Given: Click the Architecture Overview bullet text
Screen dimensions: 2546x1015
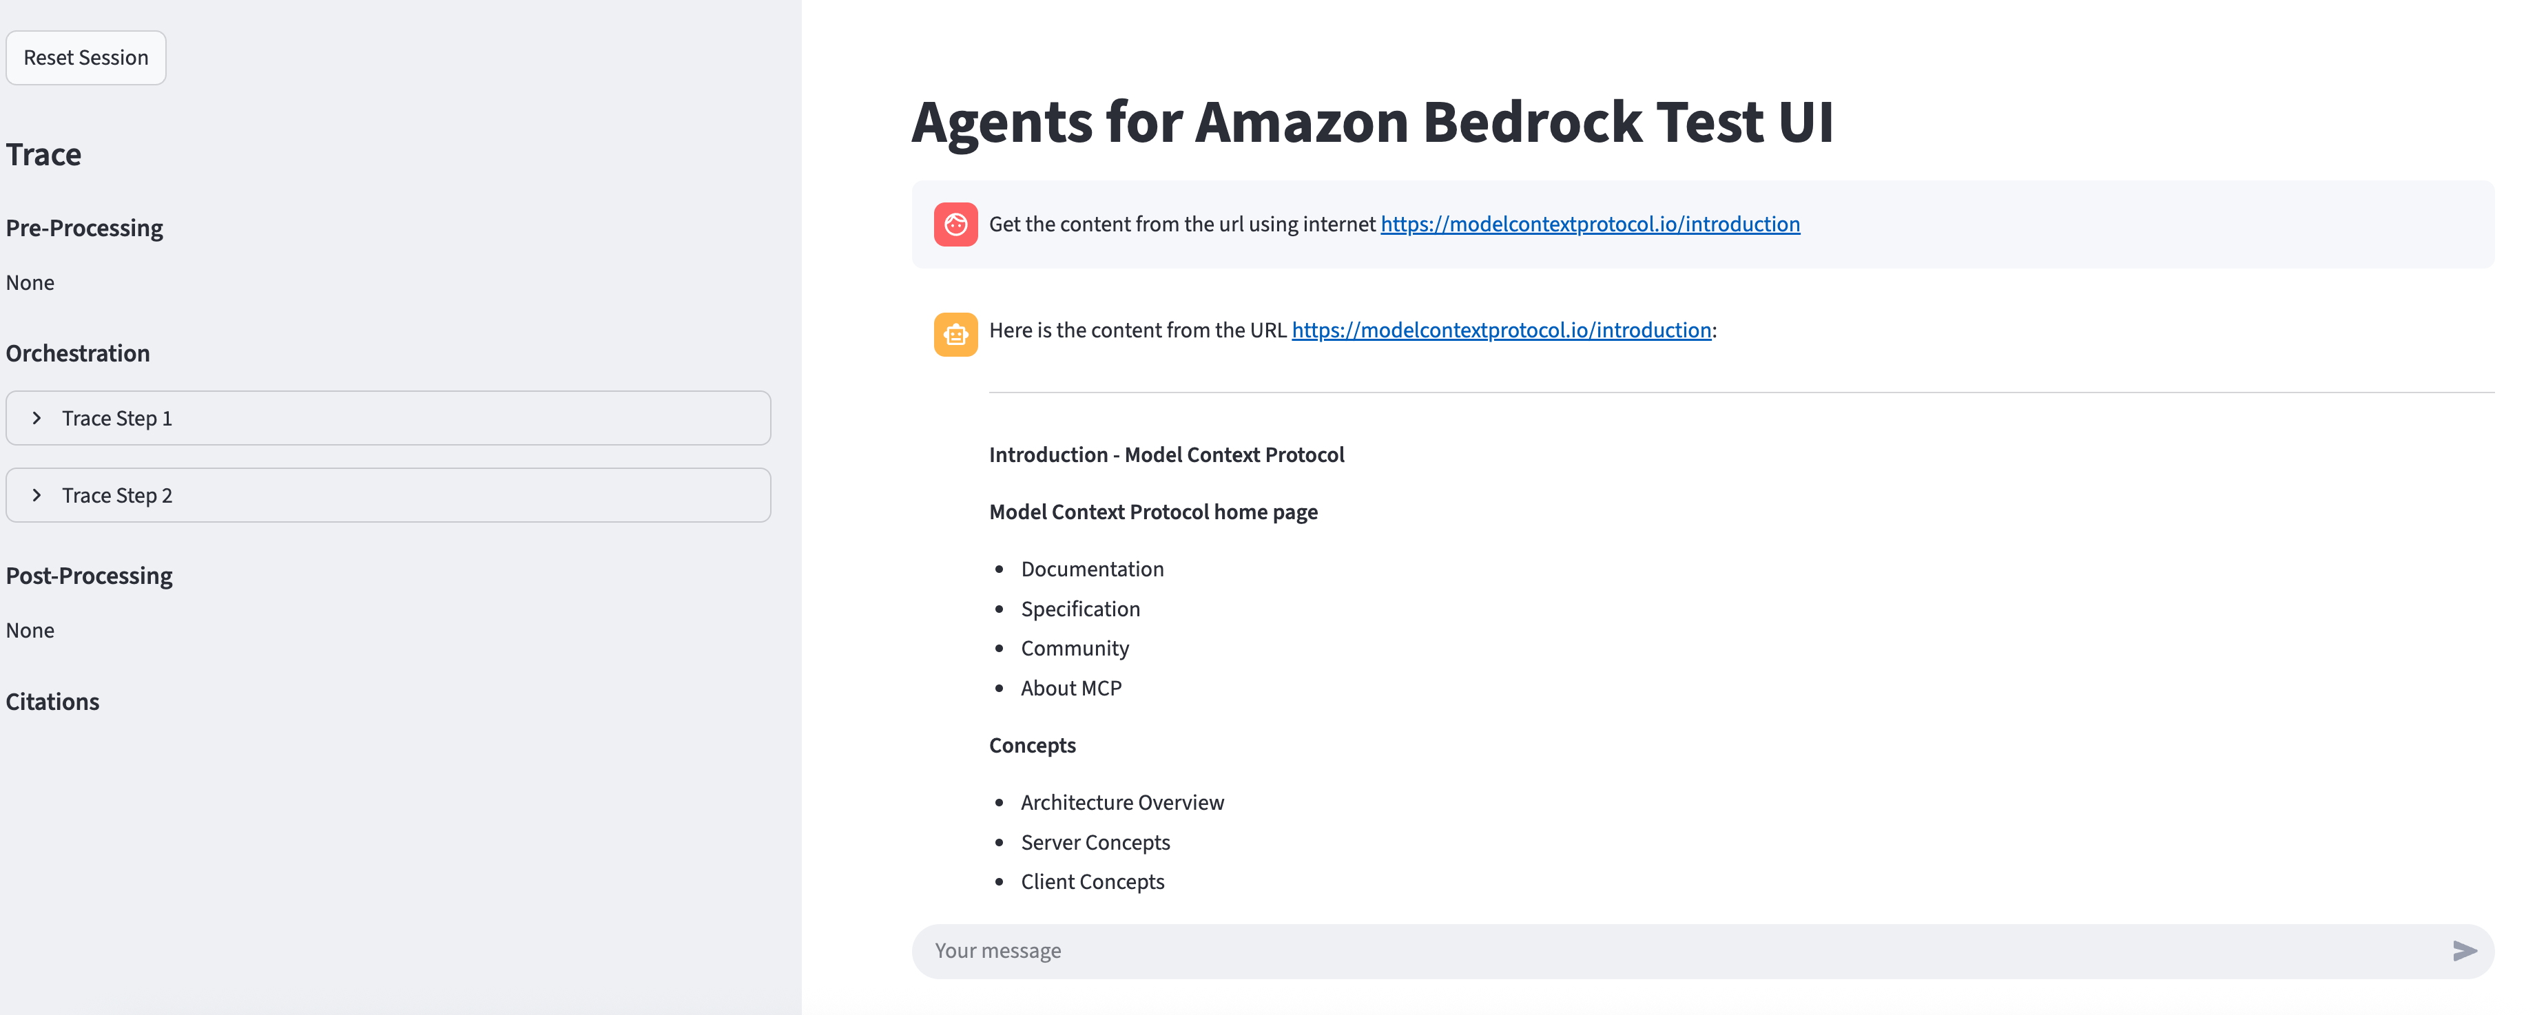Looking at the screenshot, I should click(1121, 802).
